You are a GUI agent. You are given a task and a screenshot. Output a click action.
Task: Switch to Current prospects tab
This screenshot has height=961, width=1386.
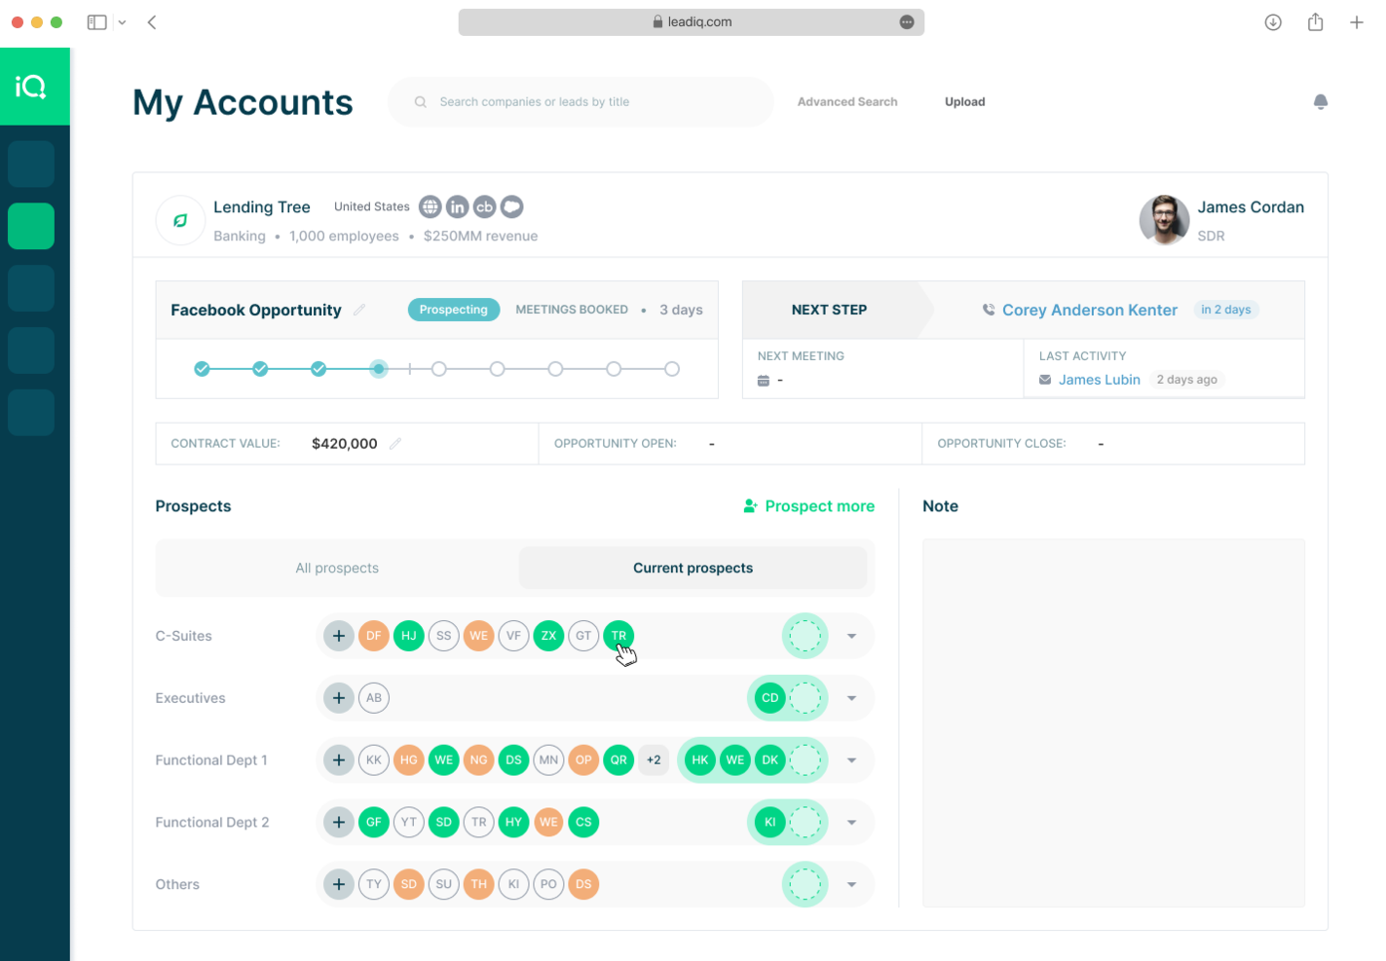point(693,568)
